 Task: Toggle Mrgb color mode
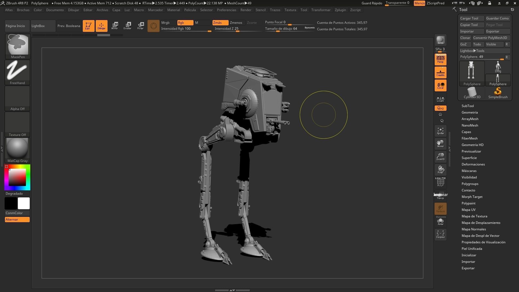tap(169, 23)
